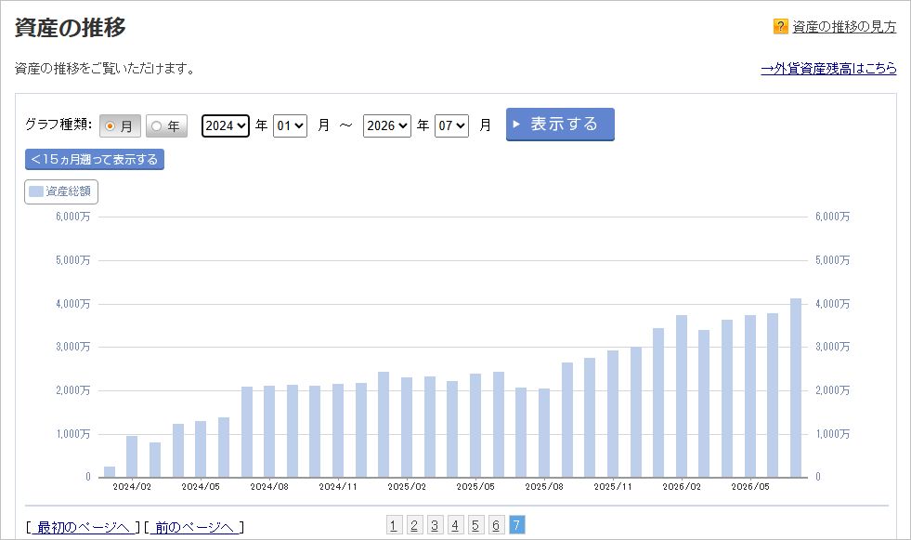Image resolution: width=911 pixels, height=540 pixels.
Task: Select current page 7 in pagination
Action: [x=517, y=525]
